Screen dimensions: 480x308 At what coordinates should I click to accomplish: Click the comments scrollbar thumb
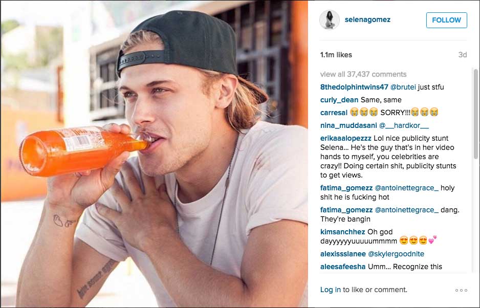tap(476, 114)
